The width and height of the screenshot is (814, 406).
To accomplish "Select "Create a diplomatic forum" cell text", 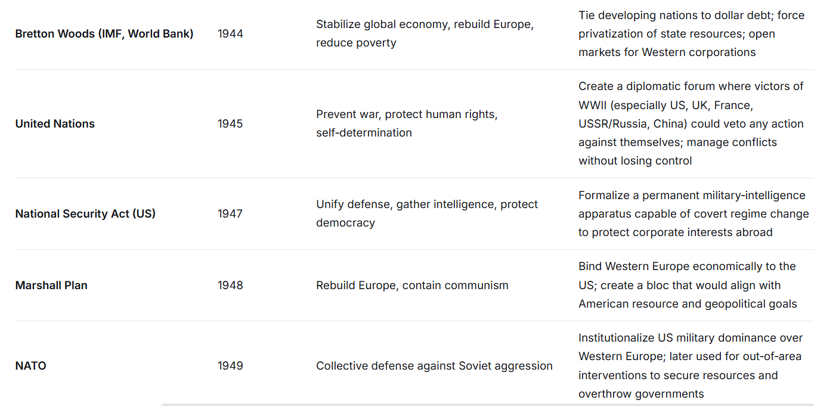I will (x=691, y=86).
